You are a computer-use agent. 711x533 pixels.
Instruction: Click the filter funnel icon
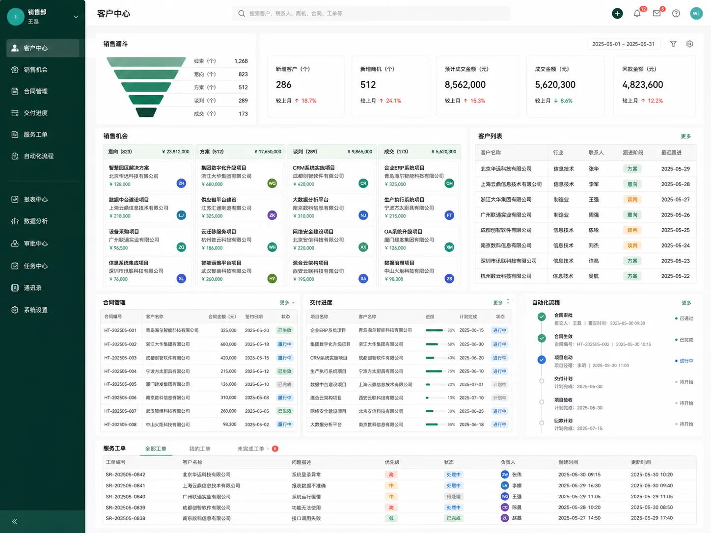point(673,44)
